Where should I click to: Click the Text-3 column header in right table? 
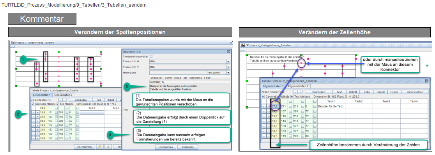[387, 101]
